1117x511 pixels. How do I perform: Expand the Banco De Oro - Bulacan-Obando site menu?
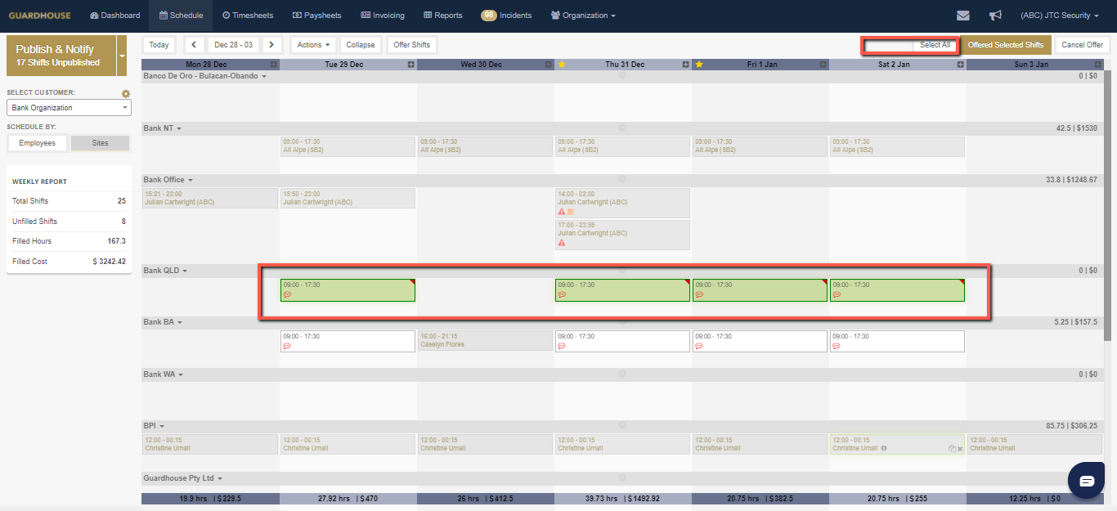pos(264,76)
